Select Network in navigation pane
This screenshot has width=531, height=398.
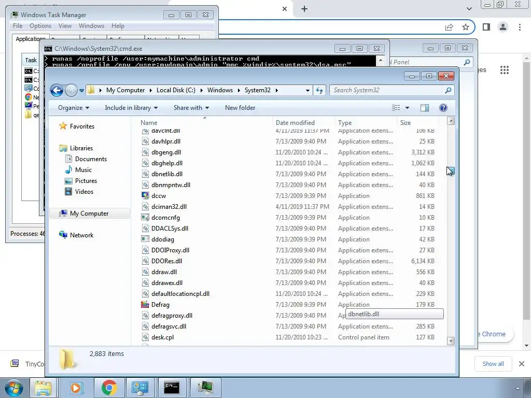81,235
